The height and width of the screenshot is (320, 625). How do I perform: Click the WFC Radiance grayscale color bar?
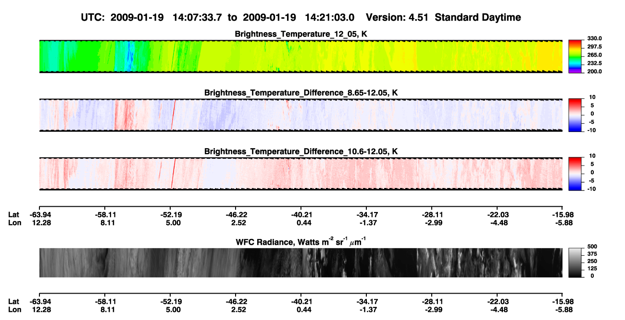575,263
